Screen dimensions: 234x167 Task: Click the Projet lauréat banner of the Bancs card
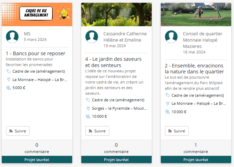37,160
